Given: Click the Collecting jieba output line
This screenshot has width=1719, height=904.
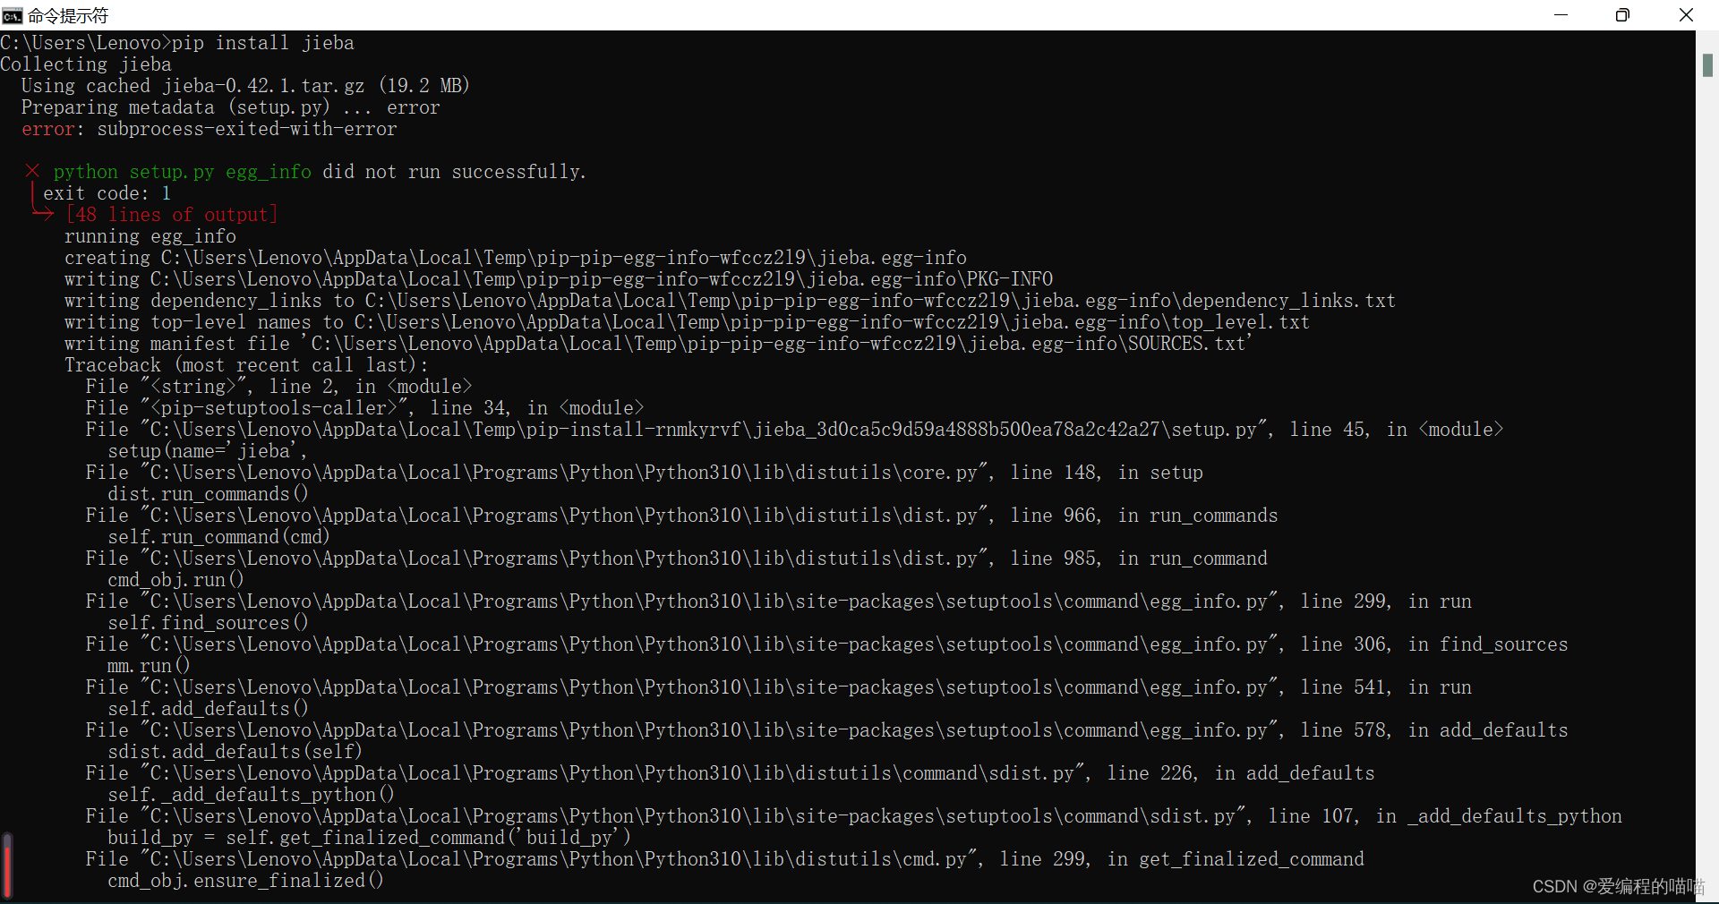Looking at the screenshot, I should [x=87, y=64].
